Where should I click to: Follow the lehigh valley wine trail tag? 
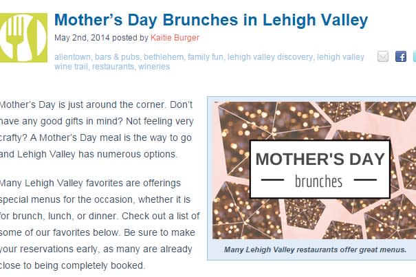tap(340, 57)
